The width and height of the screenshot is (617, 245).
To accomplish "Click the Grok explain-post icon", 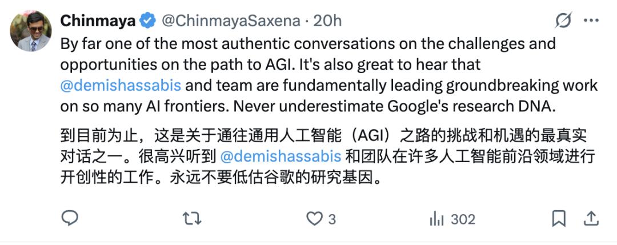I will [563, 21].
